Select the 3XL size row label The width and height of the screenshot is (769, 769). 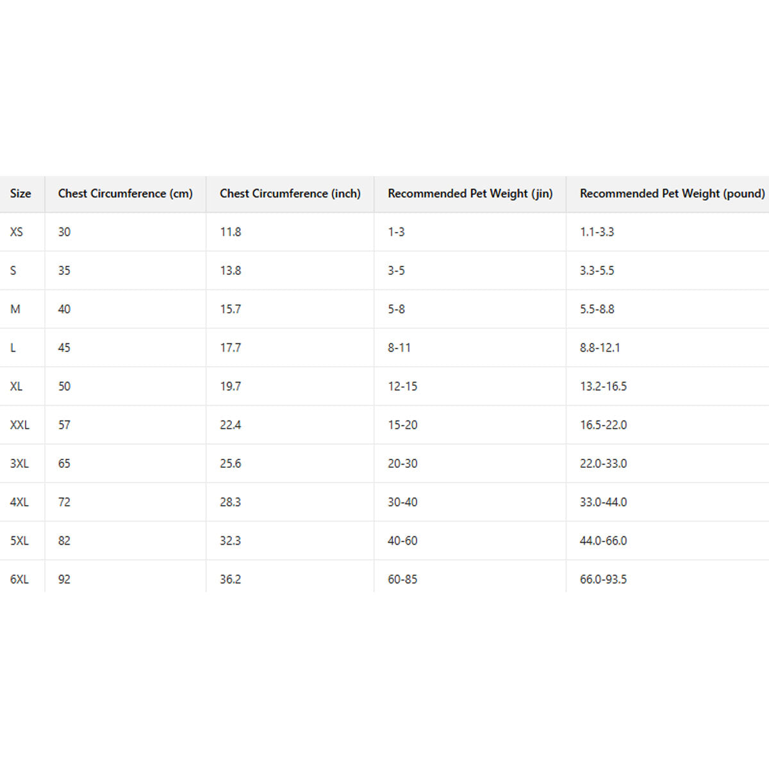pyautogui.click(x=19, y=463)
